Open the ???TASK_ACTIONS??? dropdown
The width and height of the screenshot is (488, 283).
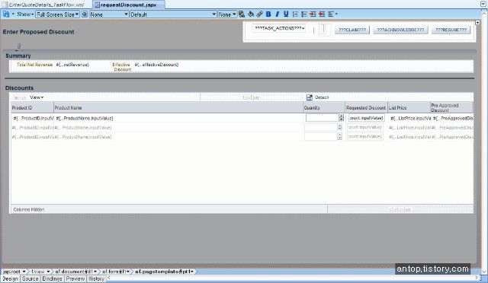coord(278,29)
